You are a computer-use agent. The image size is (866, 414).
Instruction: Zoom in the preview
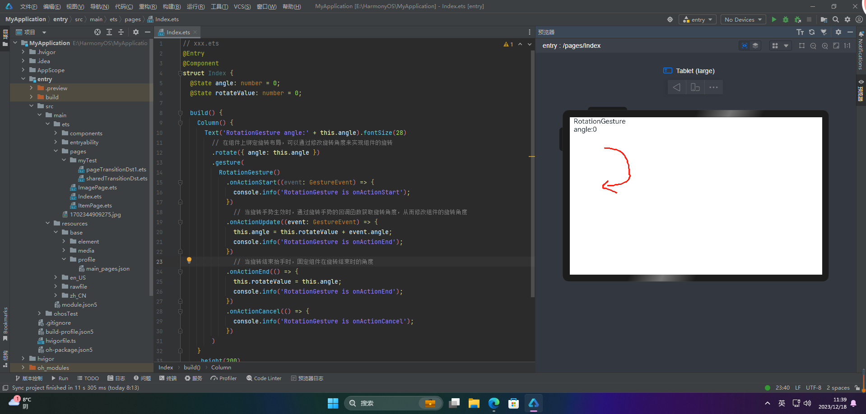[825, 46]
